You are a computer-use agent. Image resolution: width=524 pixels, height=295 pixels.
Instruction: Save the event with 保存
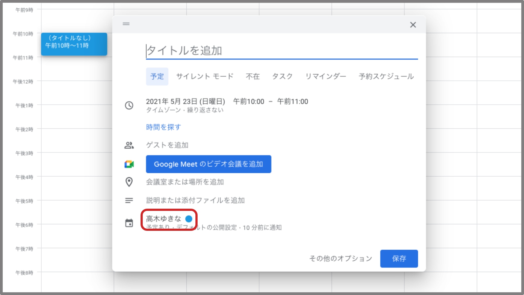pos(399,259)
